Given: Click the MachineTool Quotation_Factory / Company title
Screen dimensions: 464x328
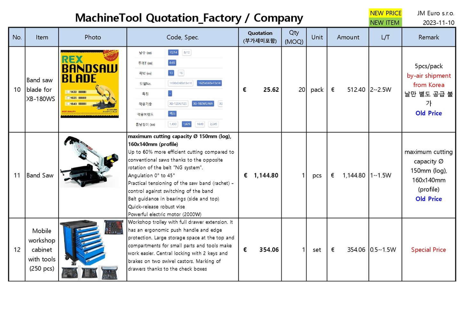Looking at the screenshot, I should click(189, 18).
